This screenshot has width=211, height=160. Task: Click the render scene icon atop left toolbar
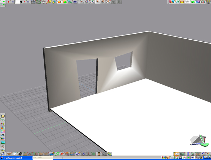pos(2,116)
